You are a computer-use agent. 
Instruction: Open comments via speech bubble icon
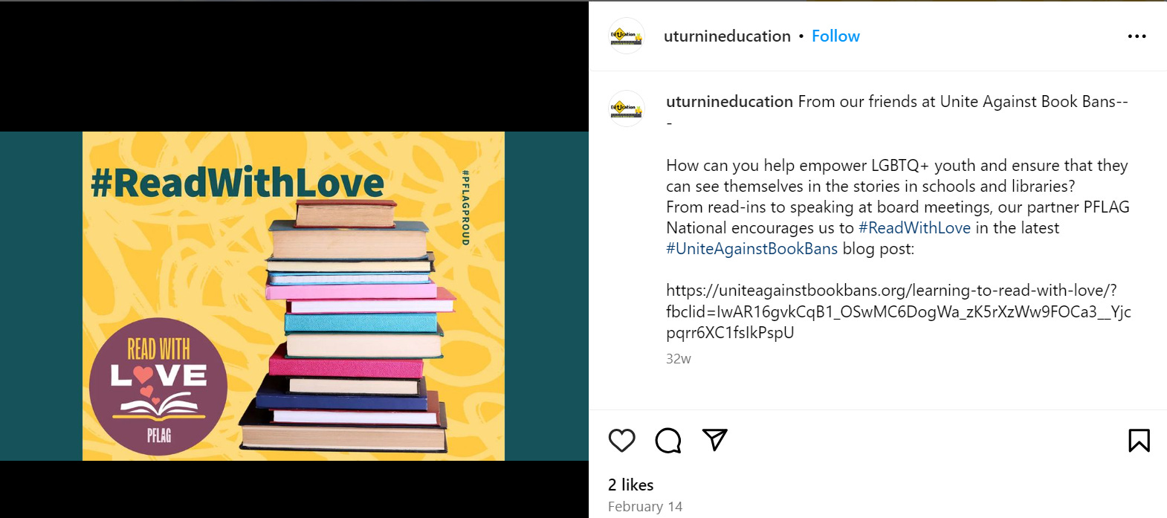[668, 441]
